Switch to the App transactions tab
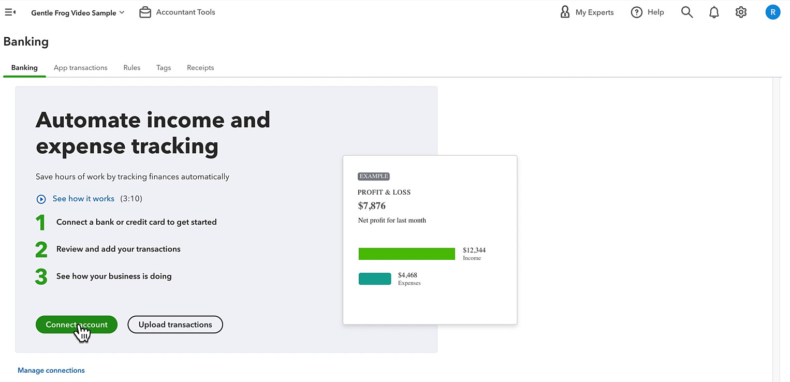The width and height of the screenshot is (790, 382). tap(81, 68)
